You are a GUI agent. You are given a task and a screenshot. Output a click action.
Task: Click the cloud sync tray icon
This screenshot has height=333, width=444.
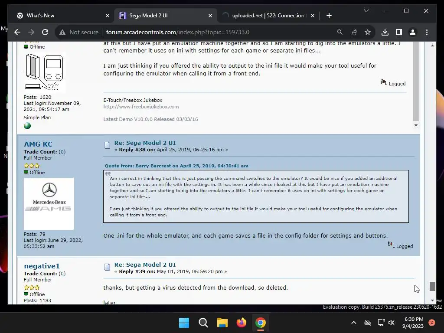[x=368, y=323]
